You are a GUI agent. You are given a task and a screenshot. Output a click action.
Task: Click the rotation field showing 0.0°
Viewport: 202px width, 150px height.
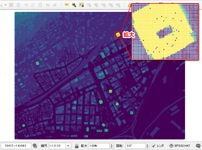(136, 146)
